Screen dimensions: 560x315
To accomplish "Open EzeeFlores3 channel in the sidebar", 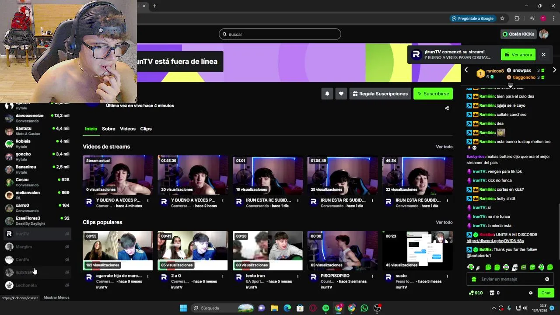I will (37, 220).
